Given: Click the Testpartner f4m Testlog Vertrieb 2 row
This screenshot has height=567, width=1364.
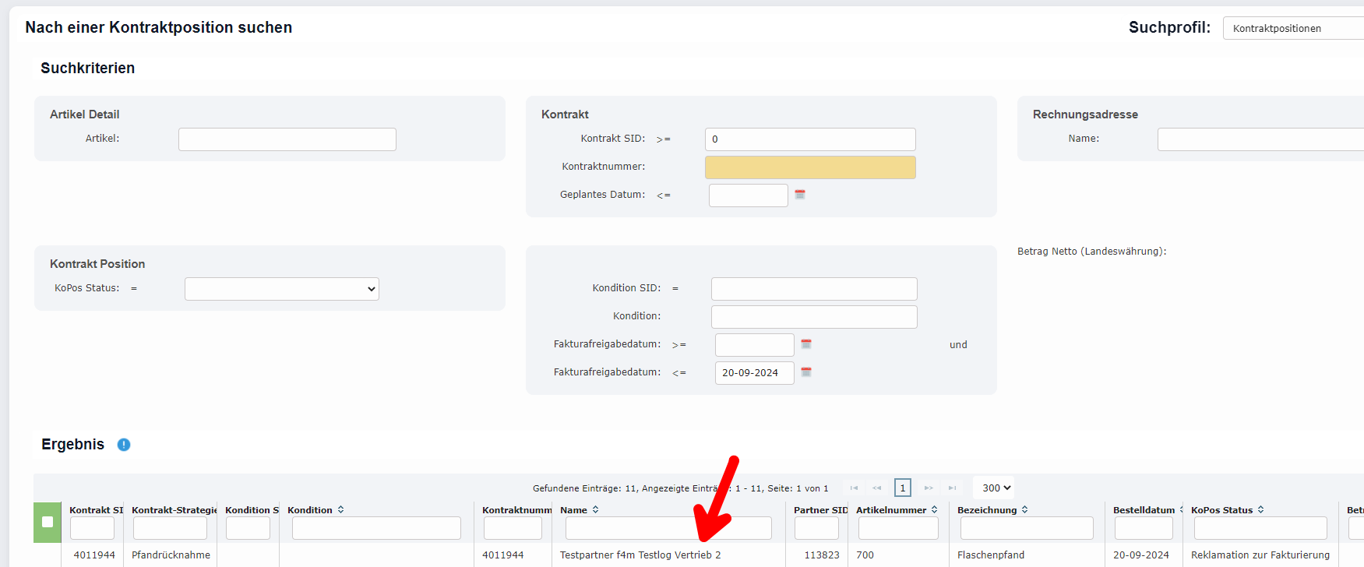Looking at the screenshot, I should [640, 555].
